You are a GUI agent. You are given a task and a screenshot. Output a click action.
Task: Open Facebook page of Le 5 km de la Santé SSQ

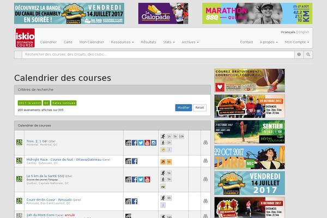135,179
